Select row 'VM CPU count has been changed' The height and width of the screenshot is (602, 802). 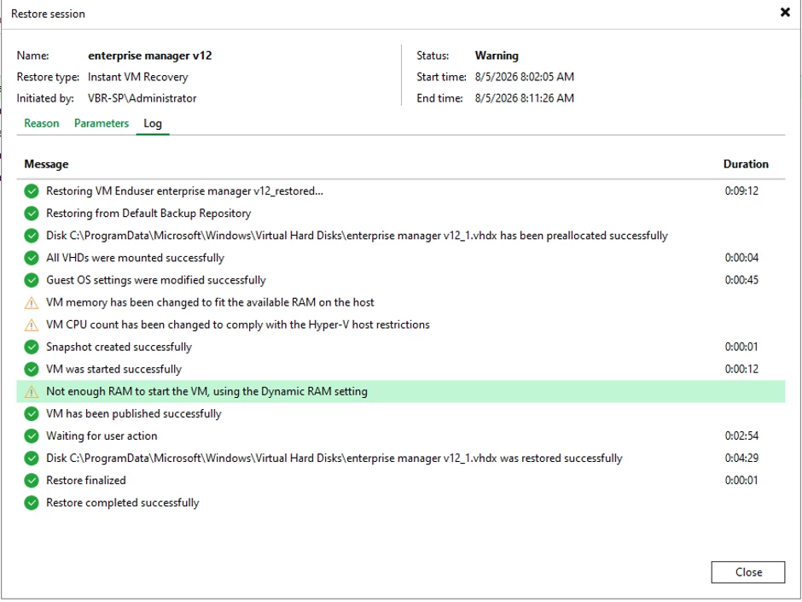401,324
